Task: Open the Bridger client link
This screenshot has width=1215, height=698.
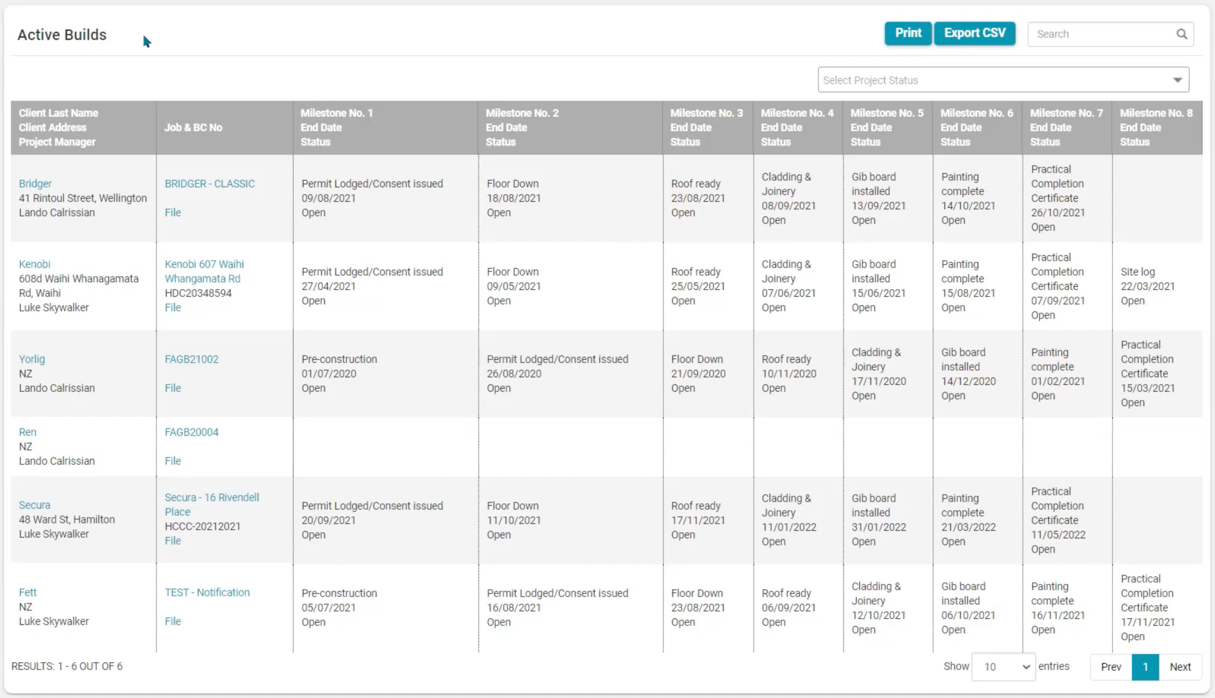Action: [x=35, y=183]
